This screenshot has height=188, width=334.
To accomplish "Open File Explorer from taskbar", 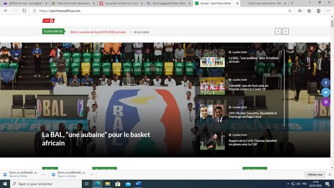I will (x=108, y=184).
